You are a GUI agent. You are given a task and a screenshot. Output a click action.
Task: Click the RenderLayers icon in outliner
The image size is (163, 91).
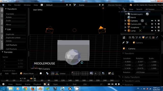pos(129,14)
